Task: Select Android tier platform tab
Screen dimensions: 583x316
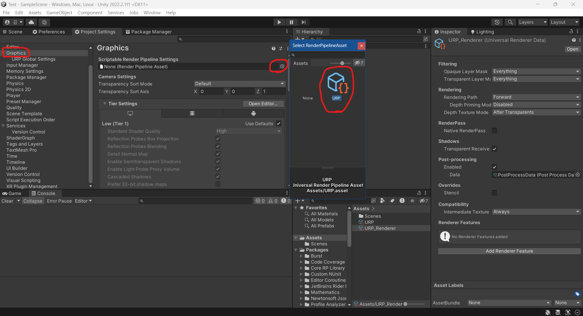Action: 254,113
